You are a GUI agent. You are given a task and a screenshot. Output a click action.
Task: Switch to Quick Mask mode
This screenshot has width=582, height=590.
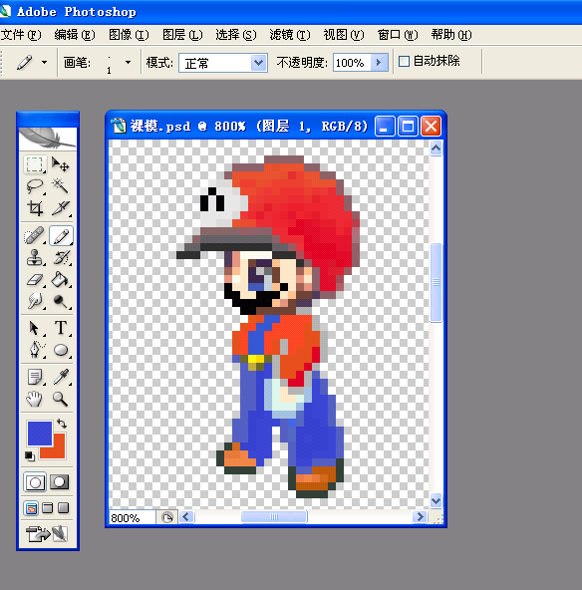[60, 482]
